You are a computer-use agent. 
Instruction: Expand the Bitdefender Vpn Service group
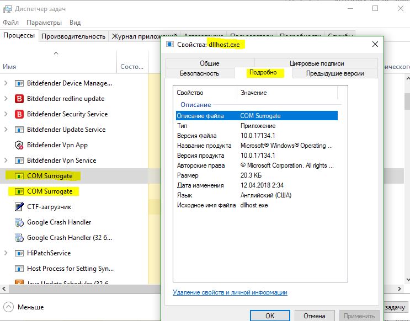(6, 160)
